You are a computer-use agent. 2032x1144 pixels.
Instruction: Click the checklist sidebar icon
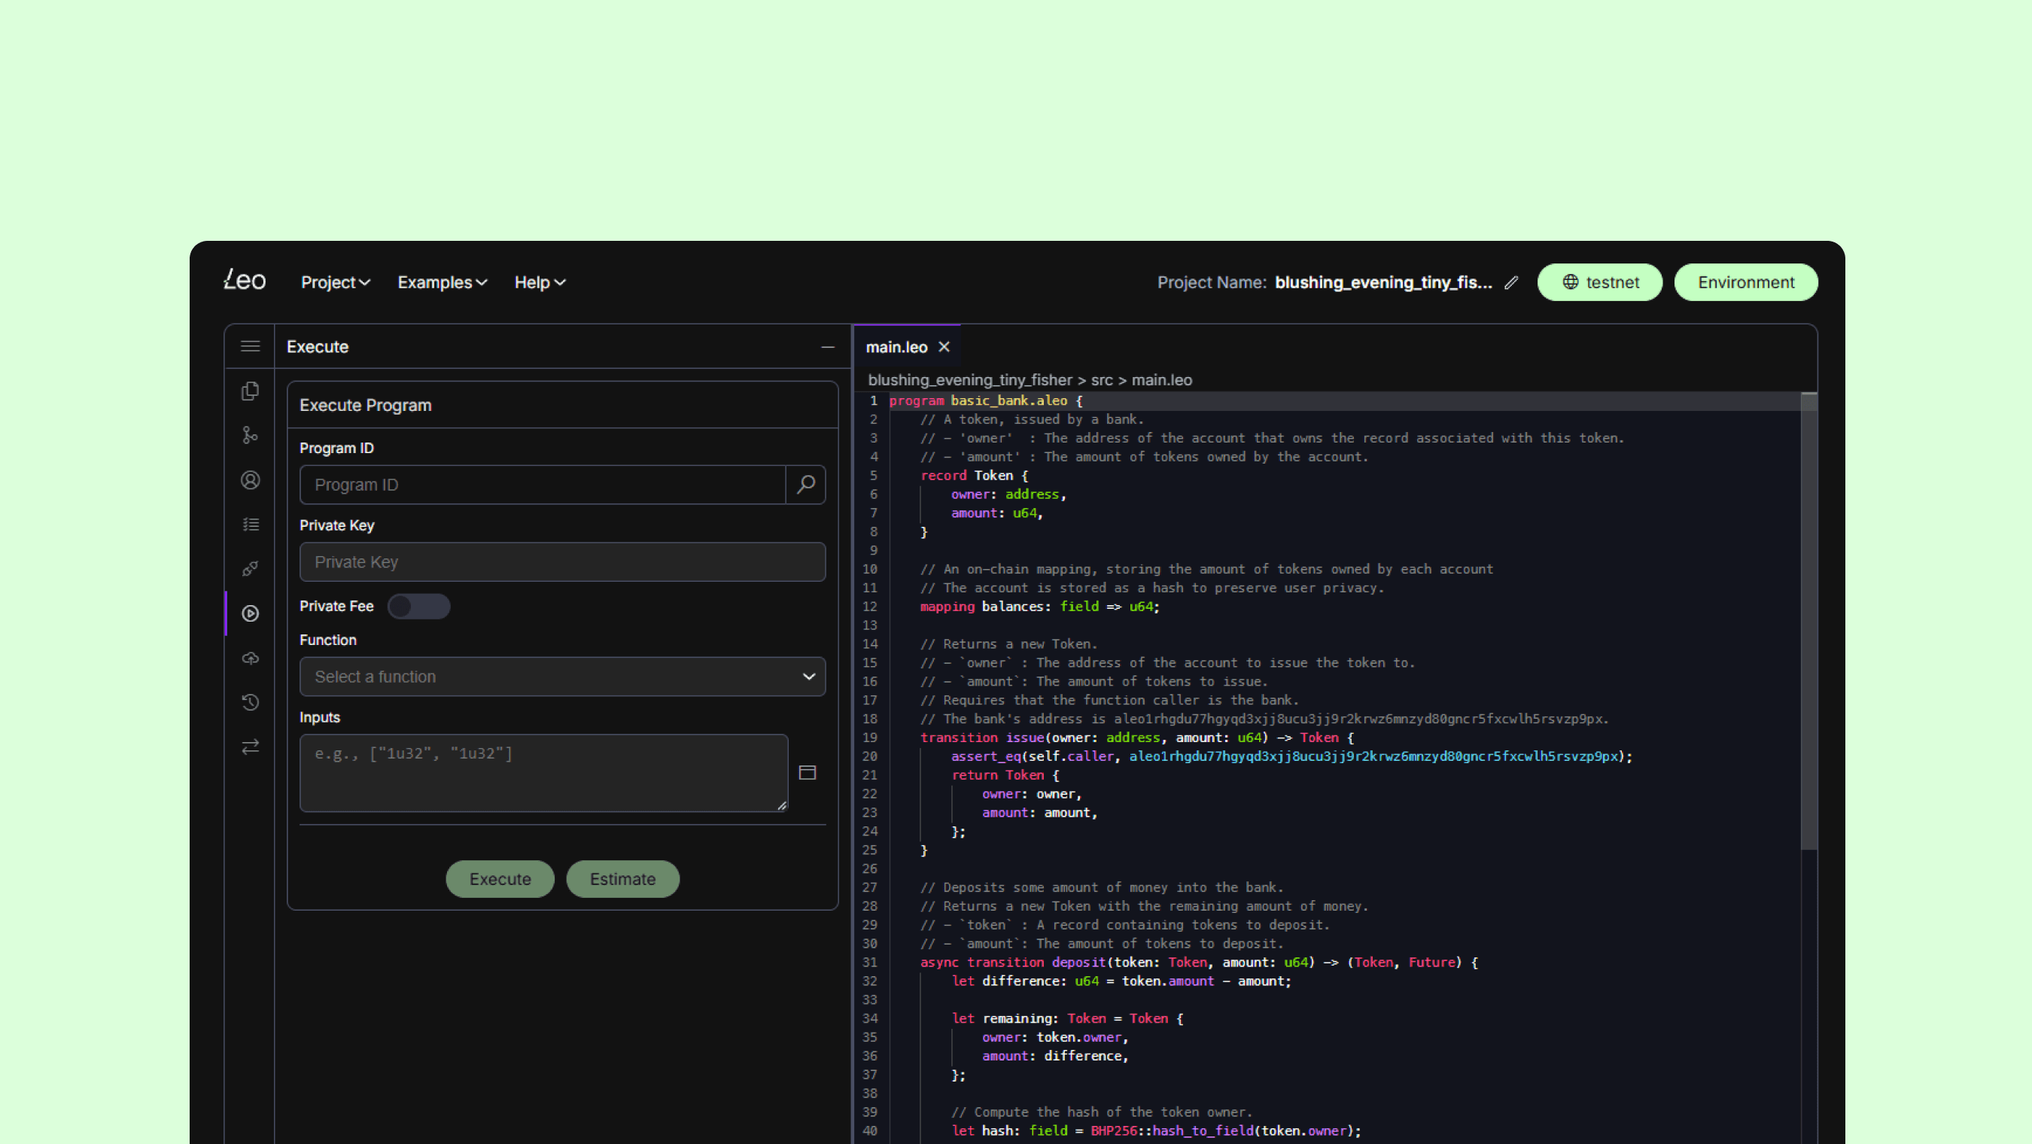point(250,525)
